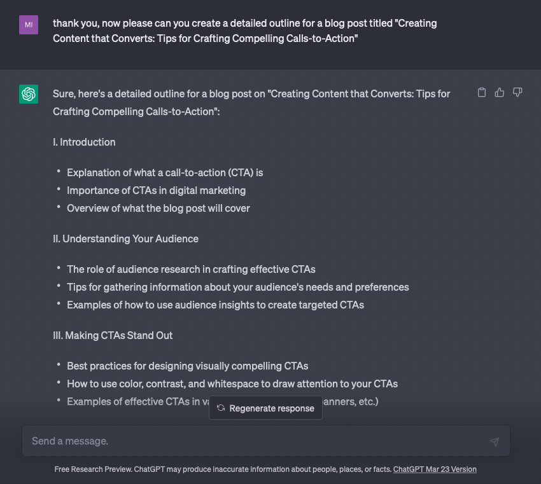
Task: Copy the response with the clipboard icon
Action: (482, 92)
